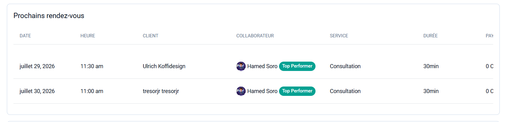Click Hamed Soro name in first row

pyautogui.click(x=262, y=66)
